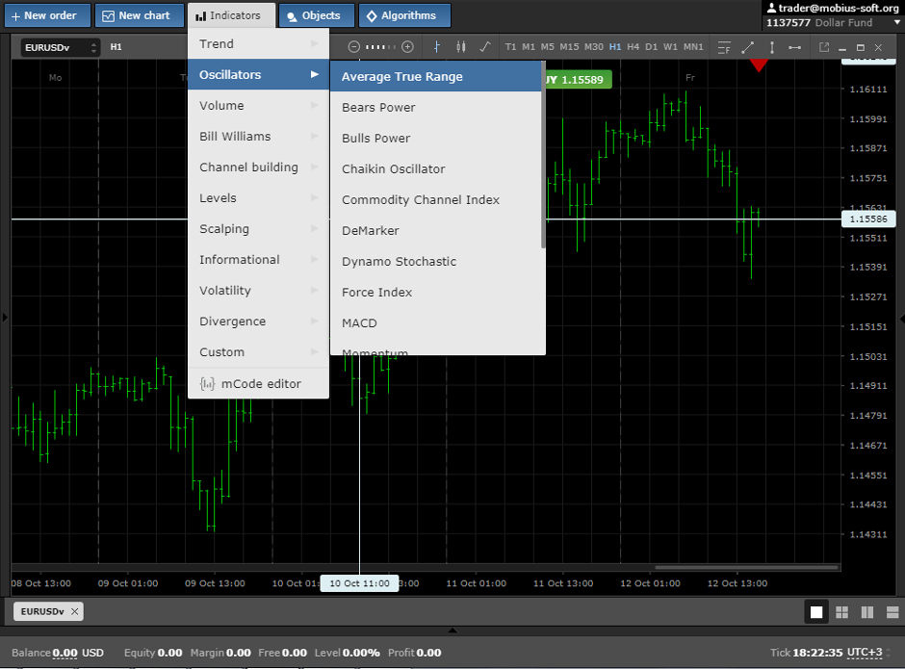
Task: Set timeframe to H4
Action: click(633, 47)
